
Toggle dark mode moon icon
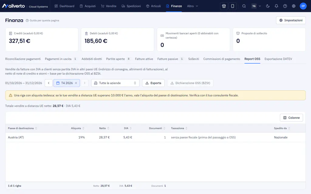click(x=268, y=6)
